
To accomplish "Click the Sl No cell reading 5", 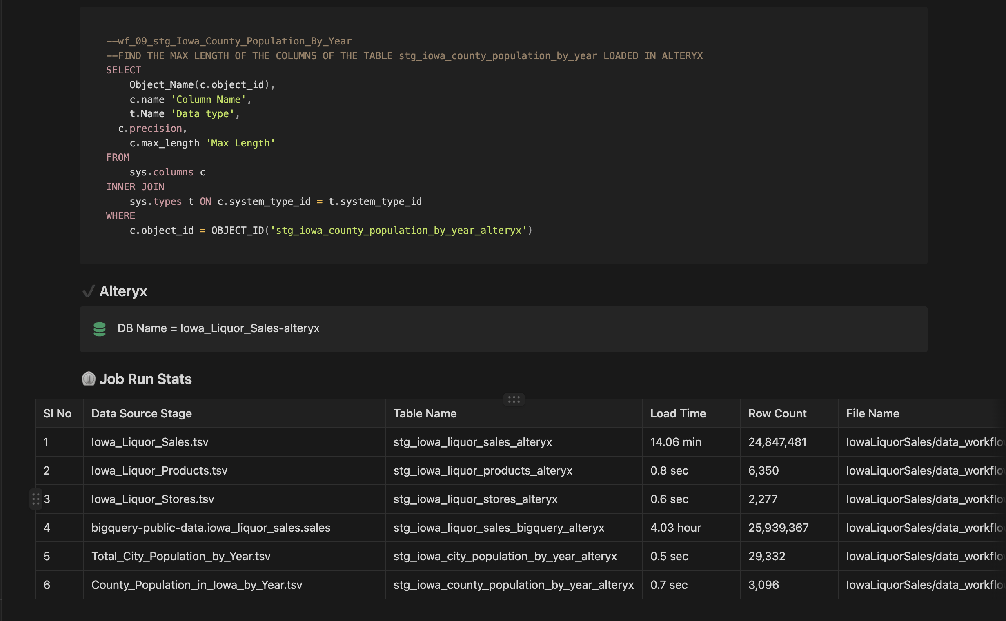I will (x=60, y=556).
